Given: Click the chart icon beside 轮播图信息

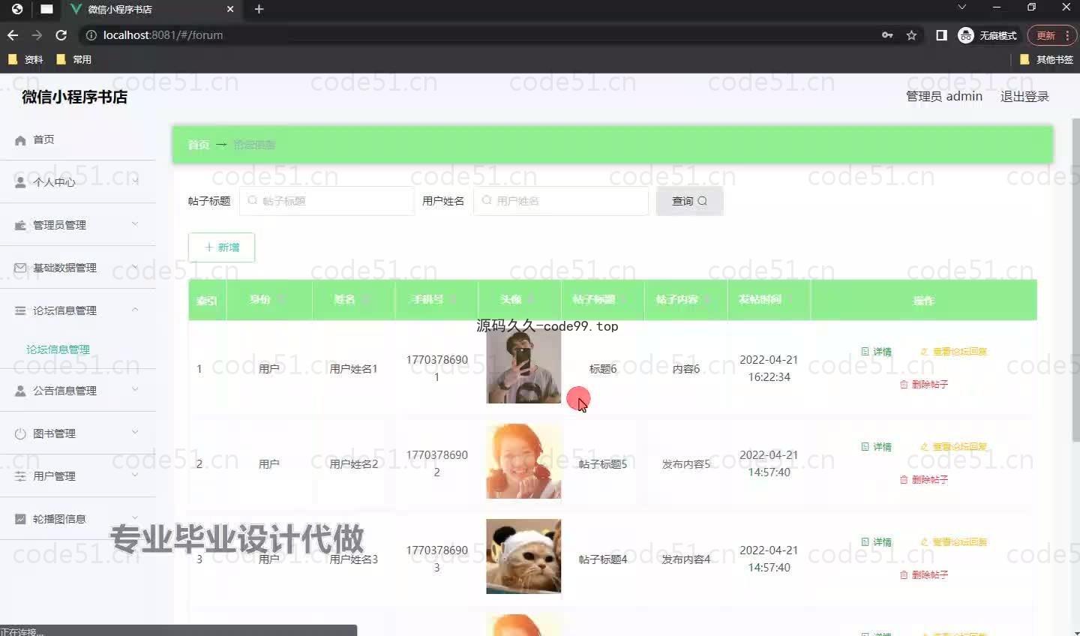Looking at the screenshot, I should pyautogui.click(x=20, y=519).
